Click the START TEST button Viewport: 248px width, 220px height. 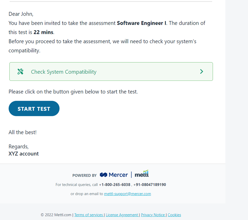[x=34, y=109]
